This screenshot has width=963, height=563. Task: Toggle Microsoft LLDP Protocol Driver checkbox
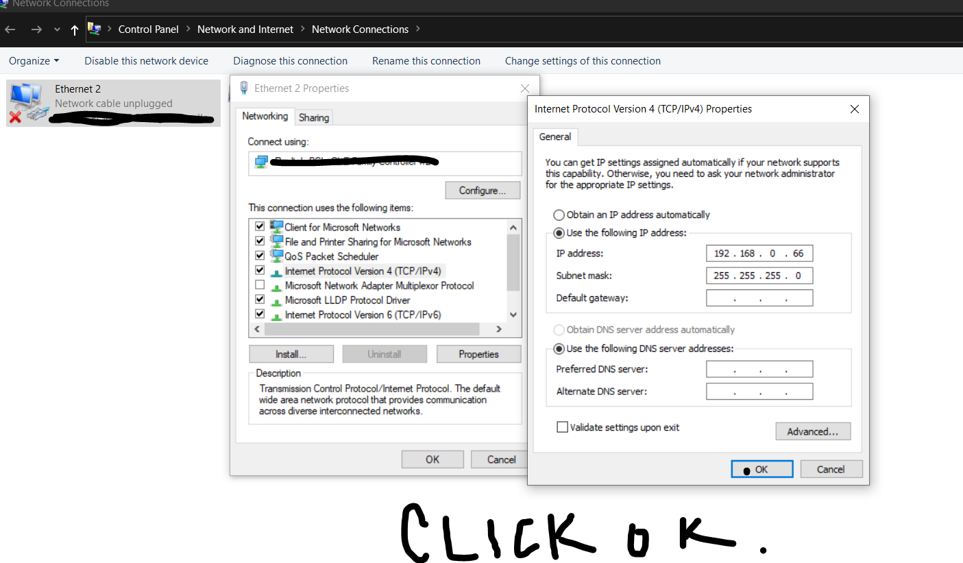[x=260, y=300]
